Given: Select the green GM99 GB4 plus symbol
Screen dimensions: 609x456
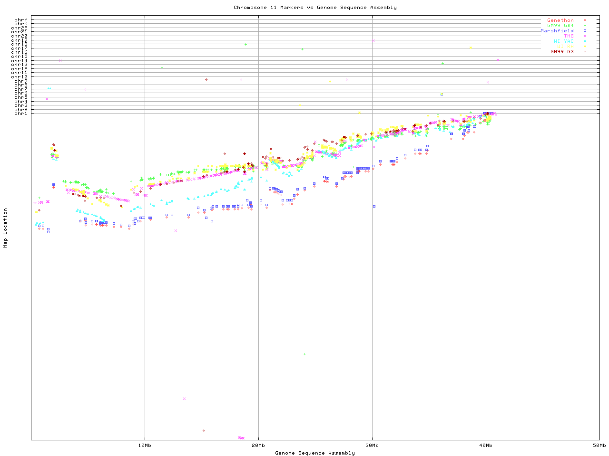Looking at the screenshot, I should coord(585,26).
